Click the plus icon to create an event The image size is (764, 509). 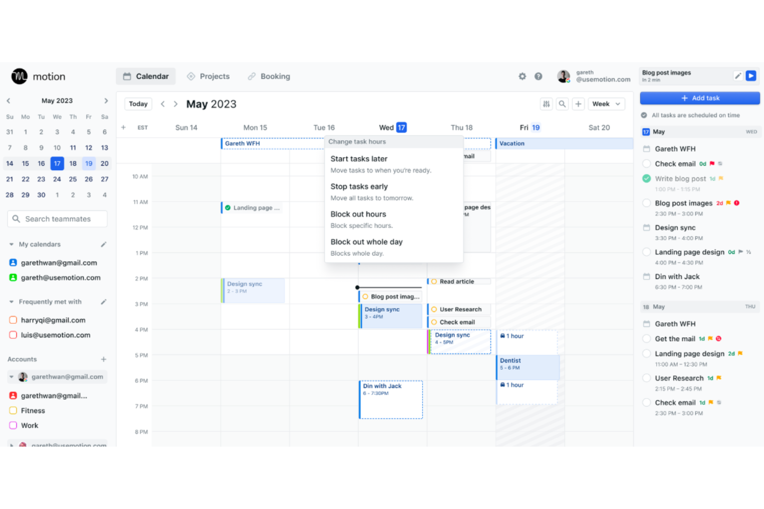(x=578, y=104)
